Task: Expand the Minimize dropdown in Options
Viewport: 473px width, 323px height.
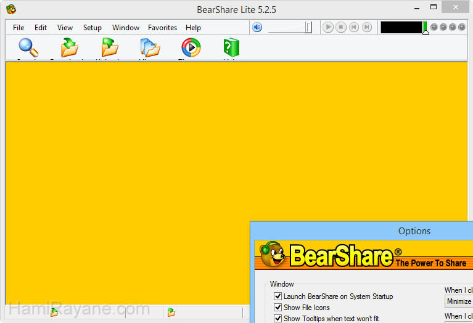Action: tap(458, 301)
